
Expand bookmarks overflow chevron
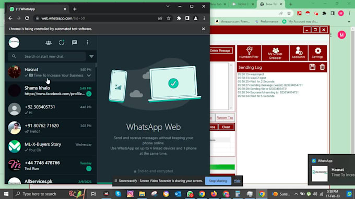349,22
